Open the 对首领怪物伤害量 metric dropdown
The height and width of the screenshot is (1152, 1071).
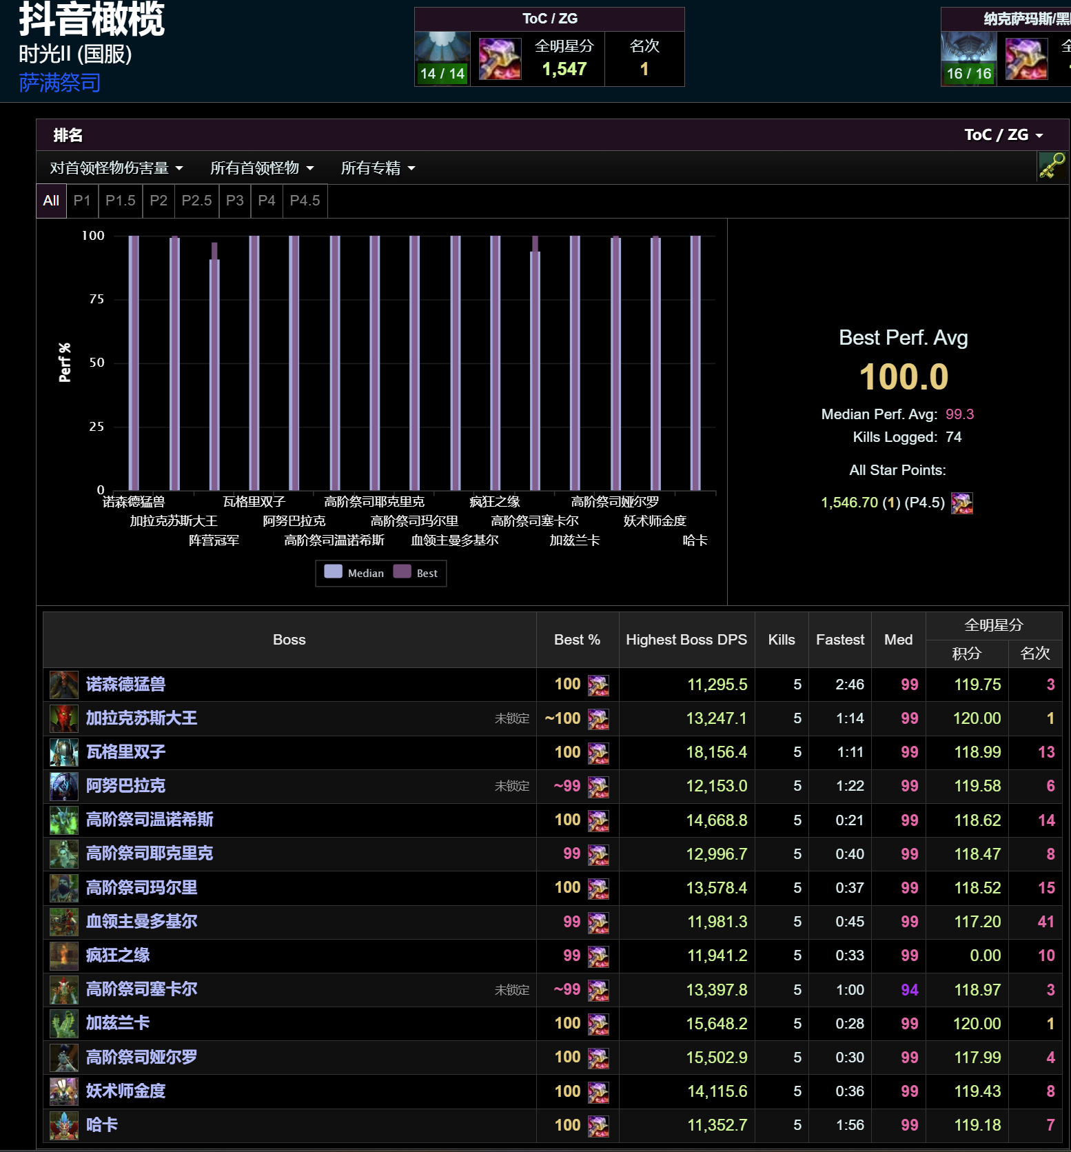(116, 168)
